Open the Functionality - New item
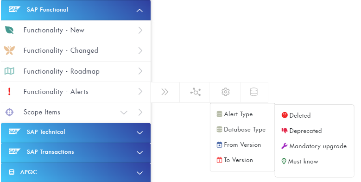This screenshot has width=361, height=182. (76, 31)
